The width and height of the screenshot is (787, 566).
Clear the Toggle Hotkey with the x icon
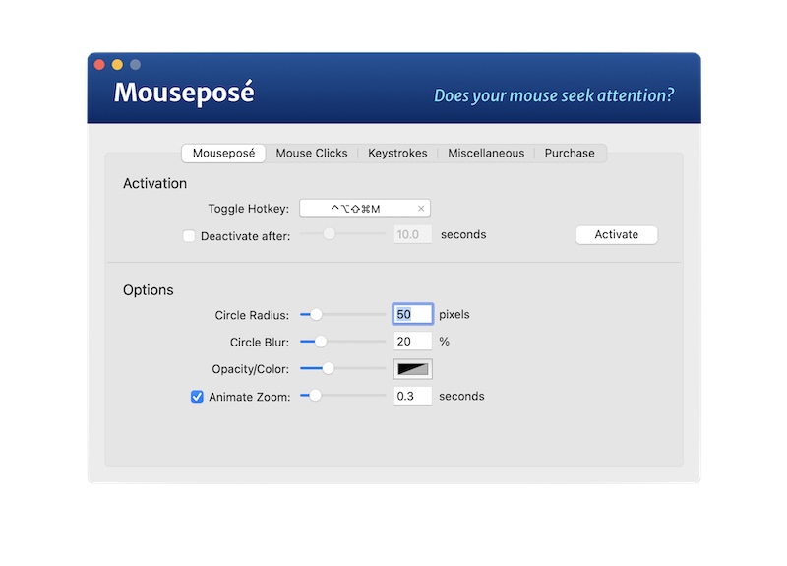[x=421, y=209]
